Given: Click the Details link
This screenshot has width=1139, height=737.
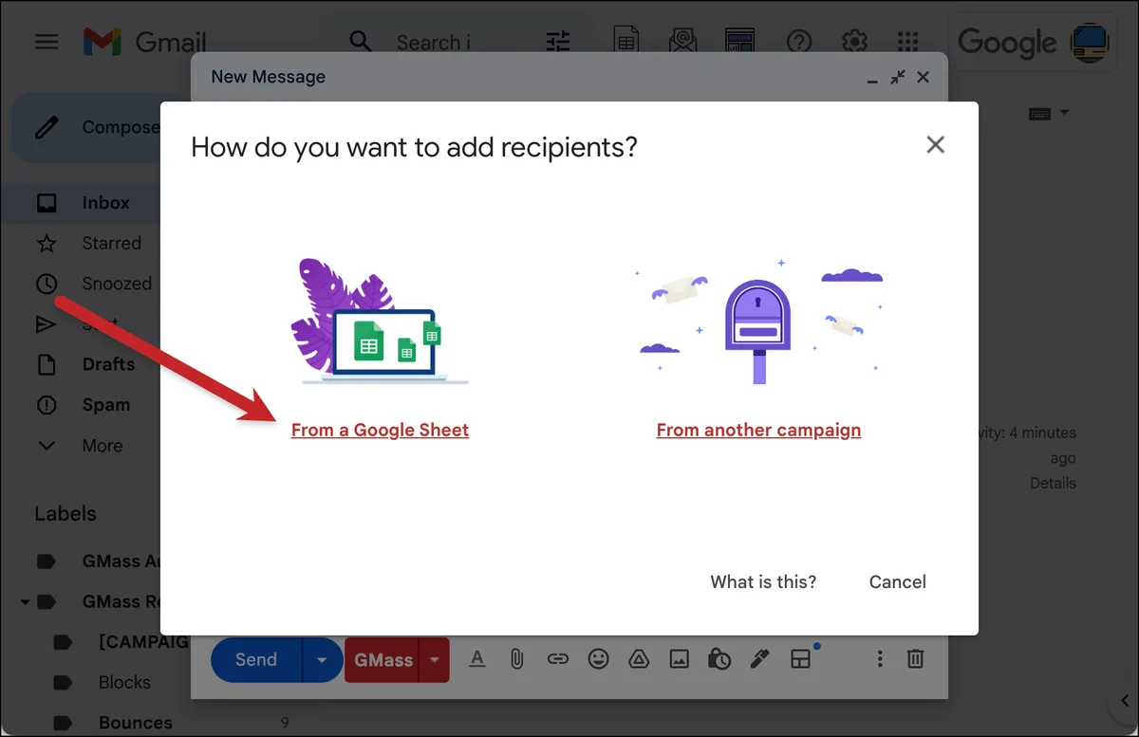Looking at the screenshot, I should [1053, 483].
